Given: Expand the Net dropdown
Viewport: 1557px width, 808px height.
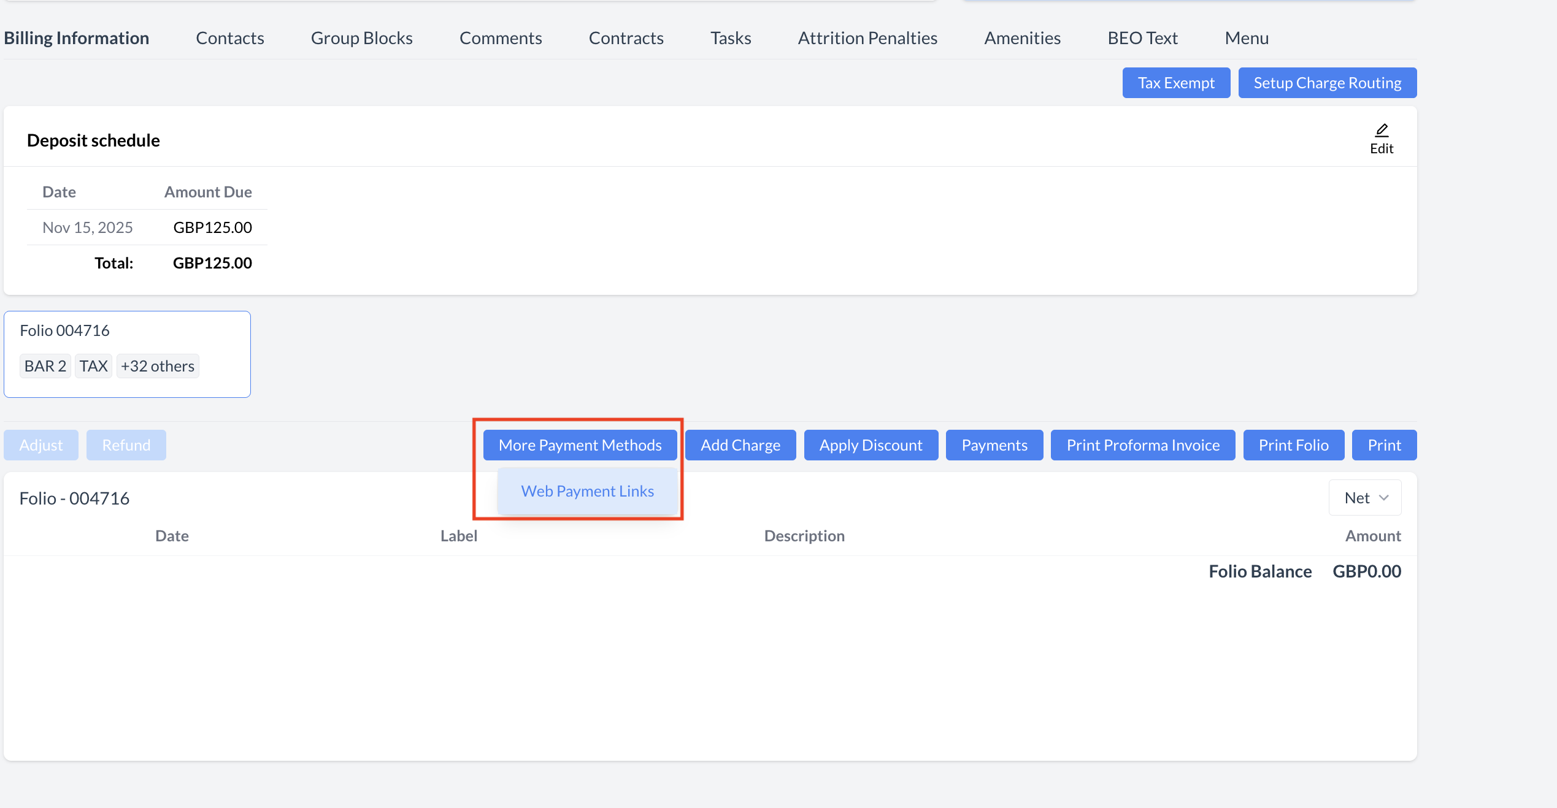Looking at the screenshot, I should pos(1365,498).
